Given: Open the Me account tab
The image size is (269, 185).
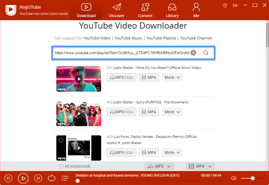Looking at the screenshot, I should tap(196, 10).
